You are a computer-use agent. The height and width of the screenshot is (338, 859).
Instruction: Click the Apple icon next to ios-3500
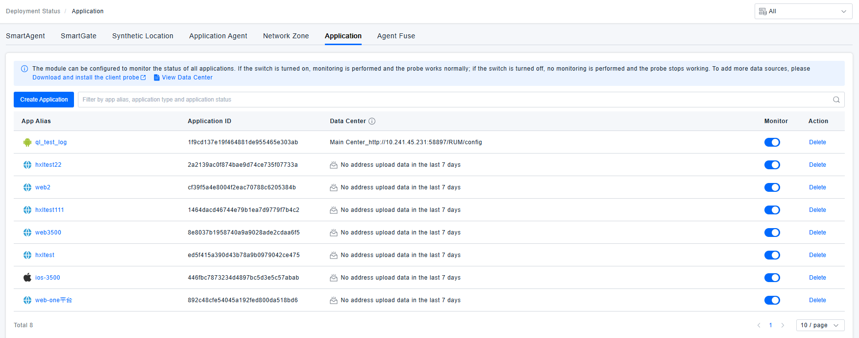[x=27, y=278]
